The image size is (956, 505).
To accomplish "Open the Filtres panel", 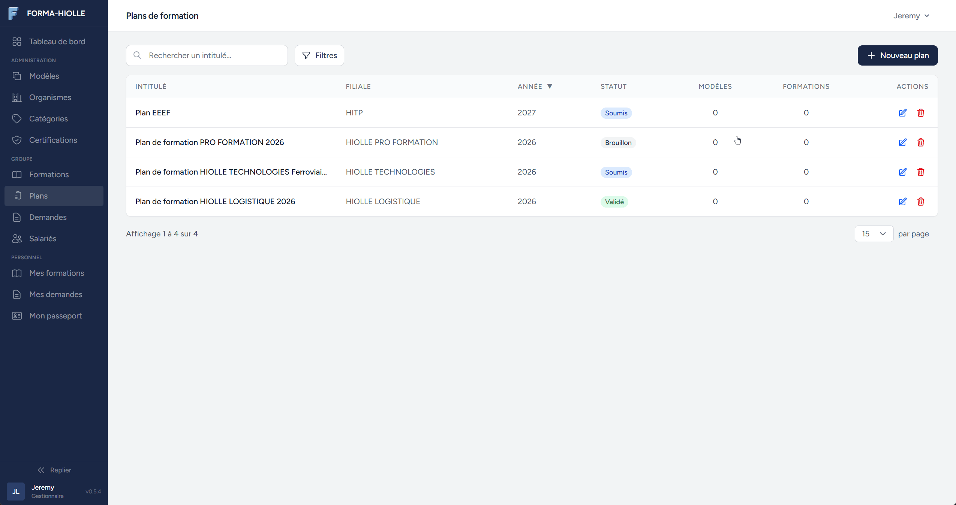I will 319,55.
